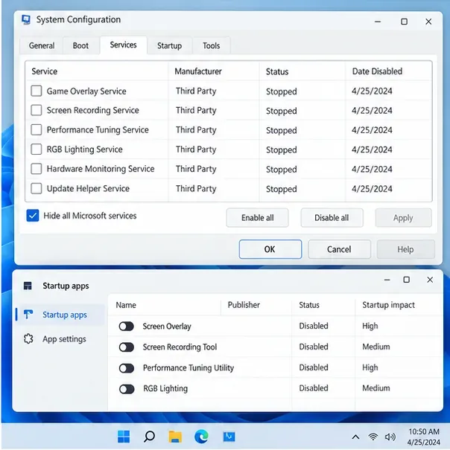Open File Explorer from the taskbar
Image resolution: width=450 pixels, height=450 pixels.
pos(175,437)
